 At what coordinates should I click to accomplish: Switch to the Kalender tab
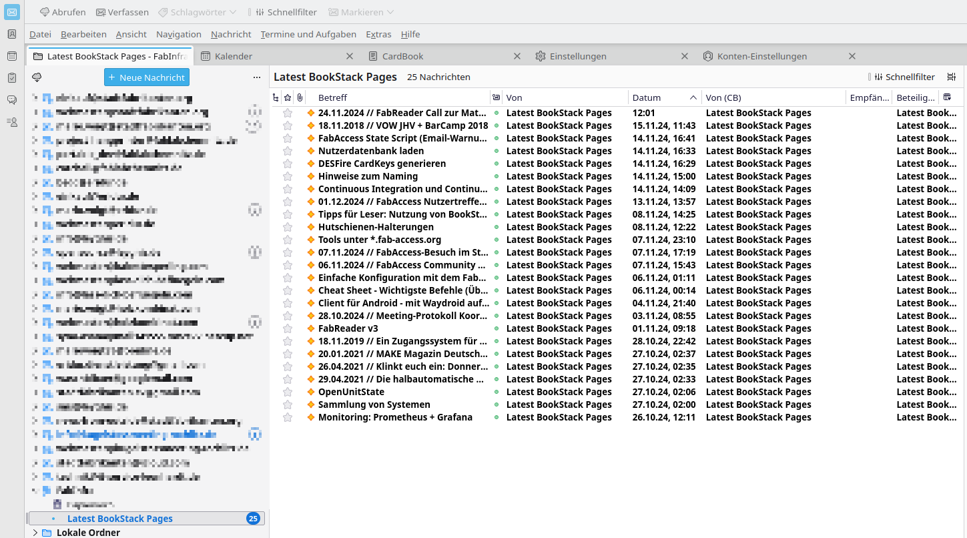277,56
